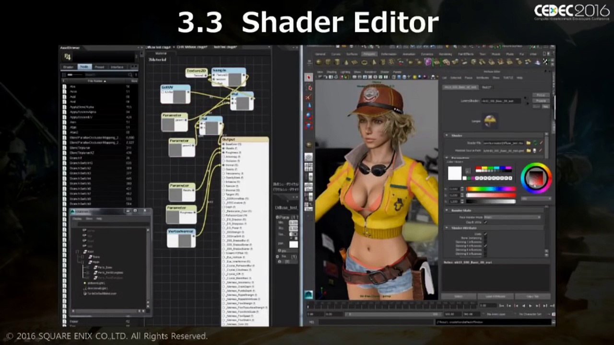The height and width of the screenshot is (345, 614).
Task: Activate the Rotate tool in Maya toolbox
Action: (308, 116)
